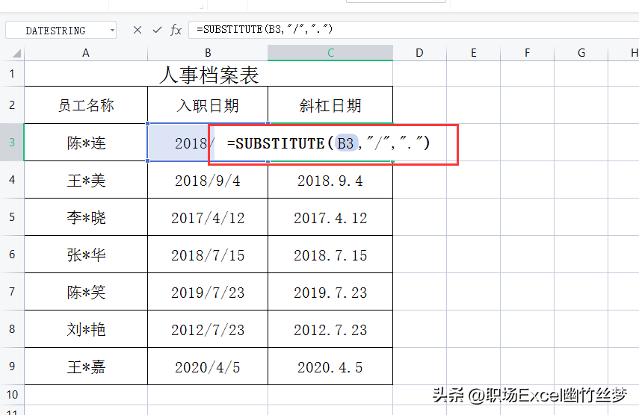
Task: Click header cell 员工名称
Action: coord(86,105)
